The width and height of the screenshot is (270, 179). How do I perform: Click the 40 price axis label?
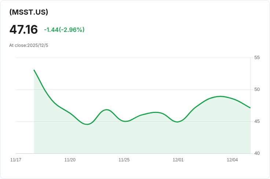[x=257, y=153]
